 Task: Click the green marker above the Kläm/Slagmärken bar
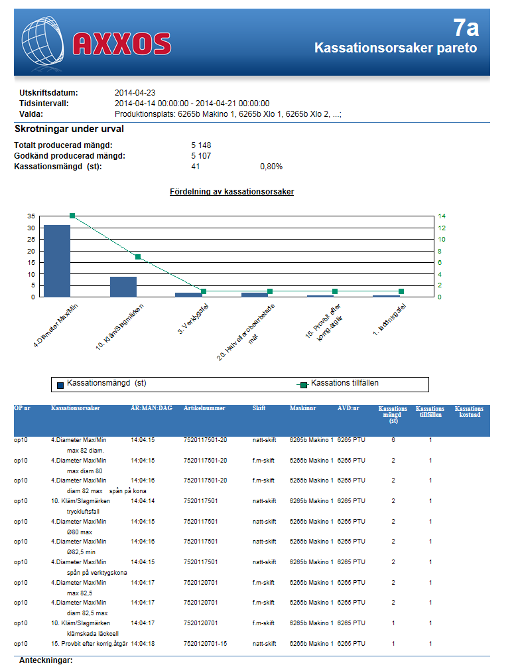(x=138, y=258)
